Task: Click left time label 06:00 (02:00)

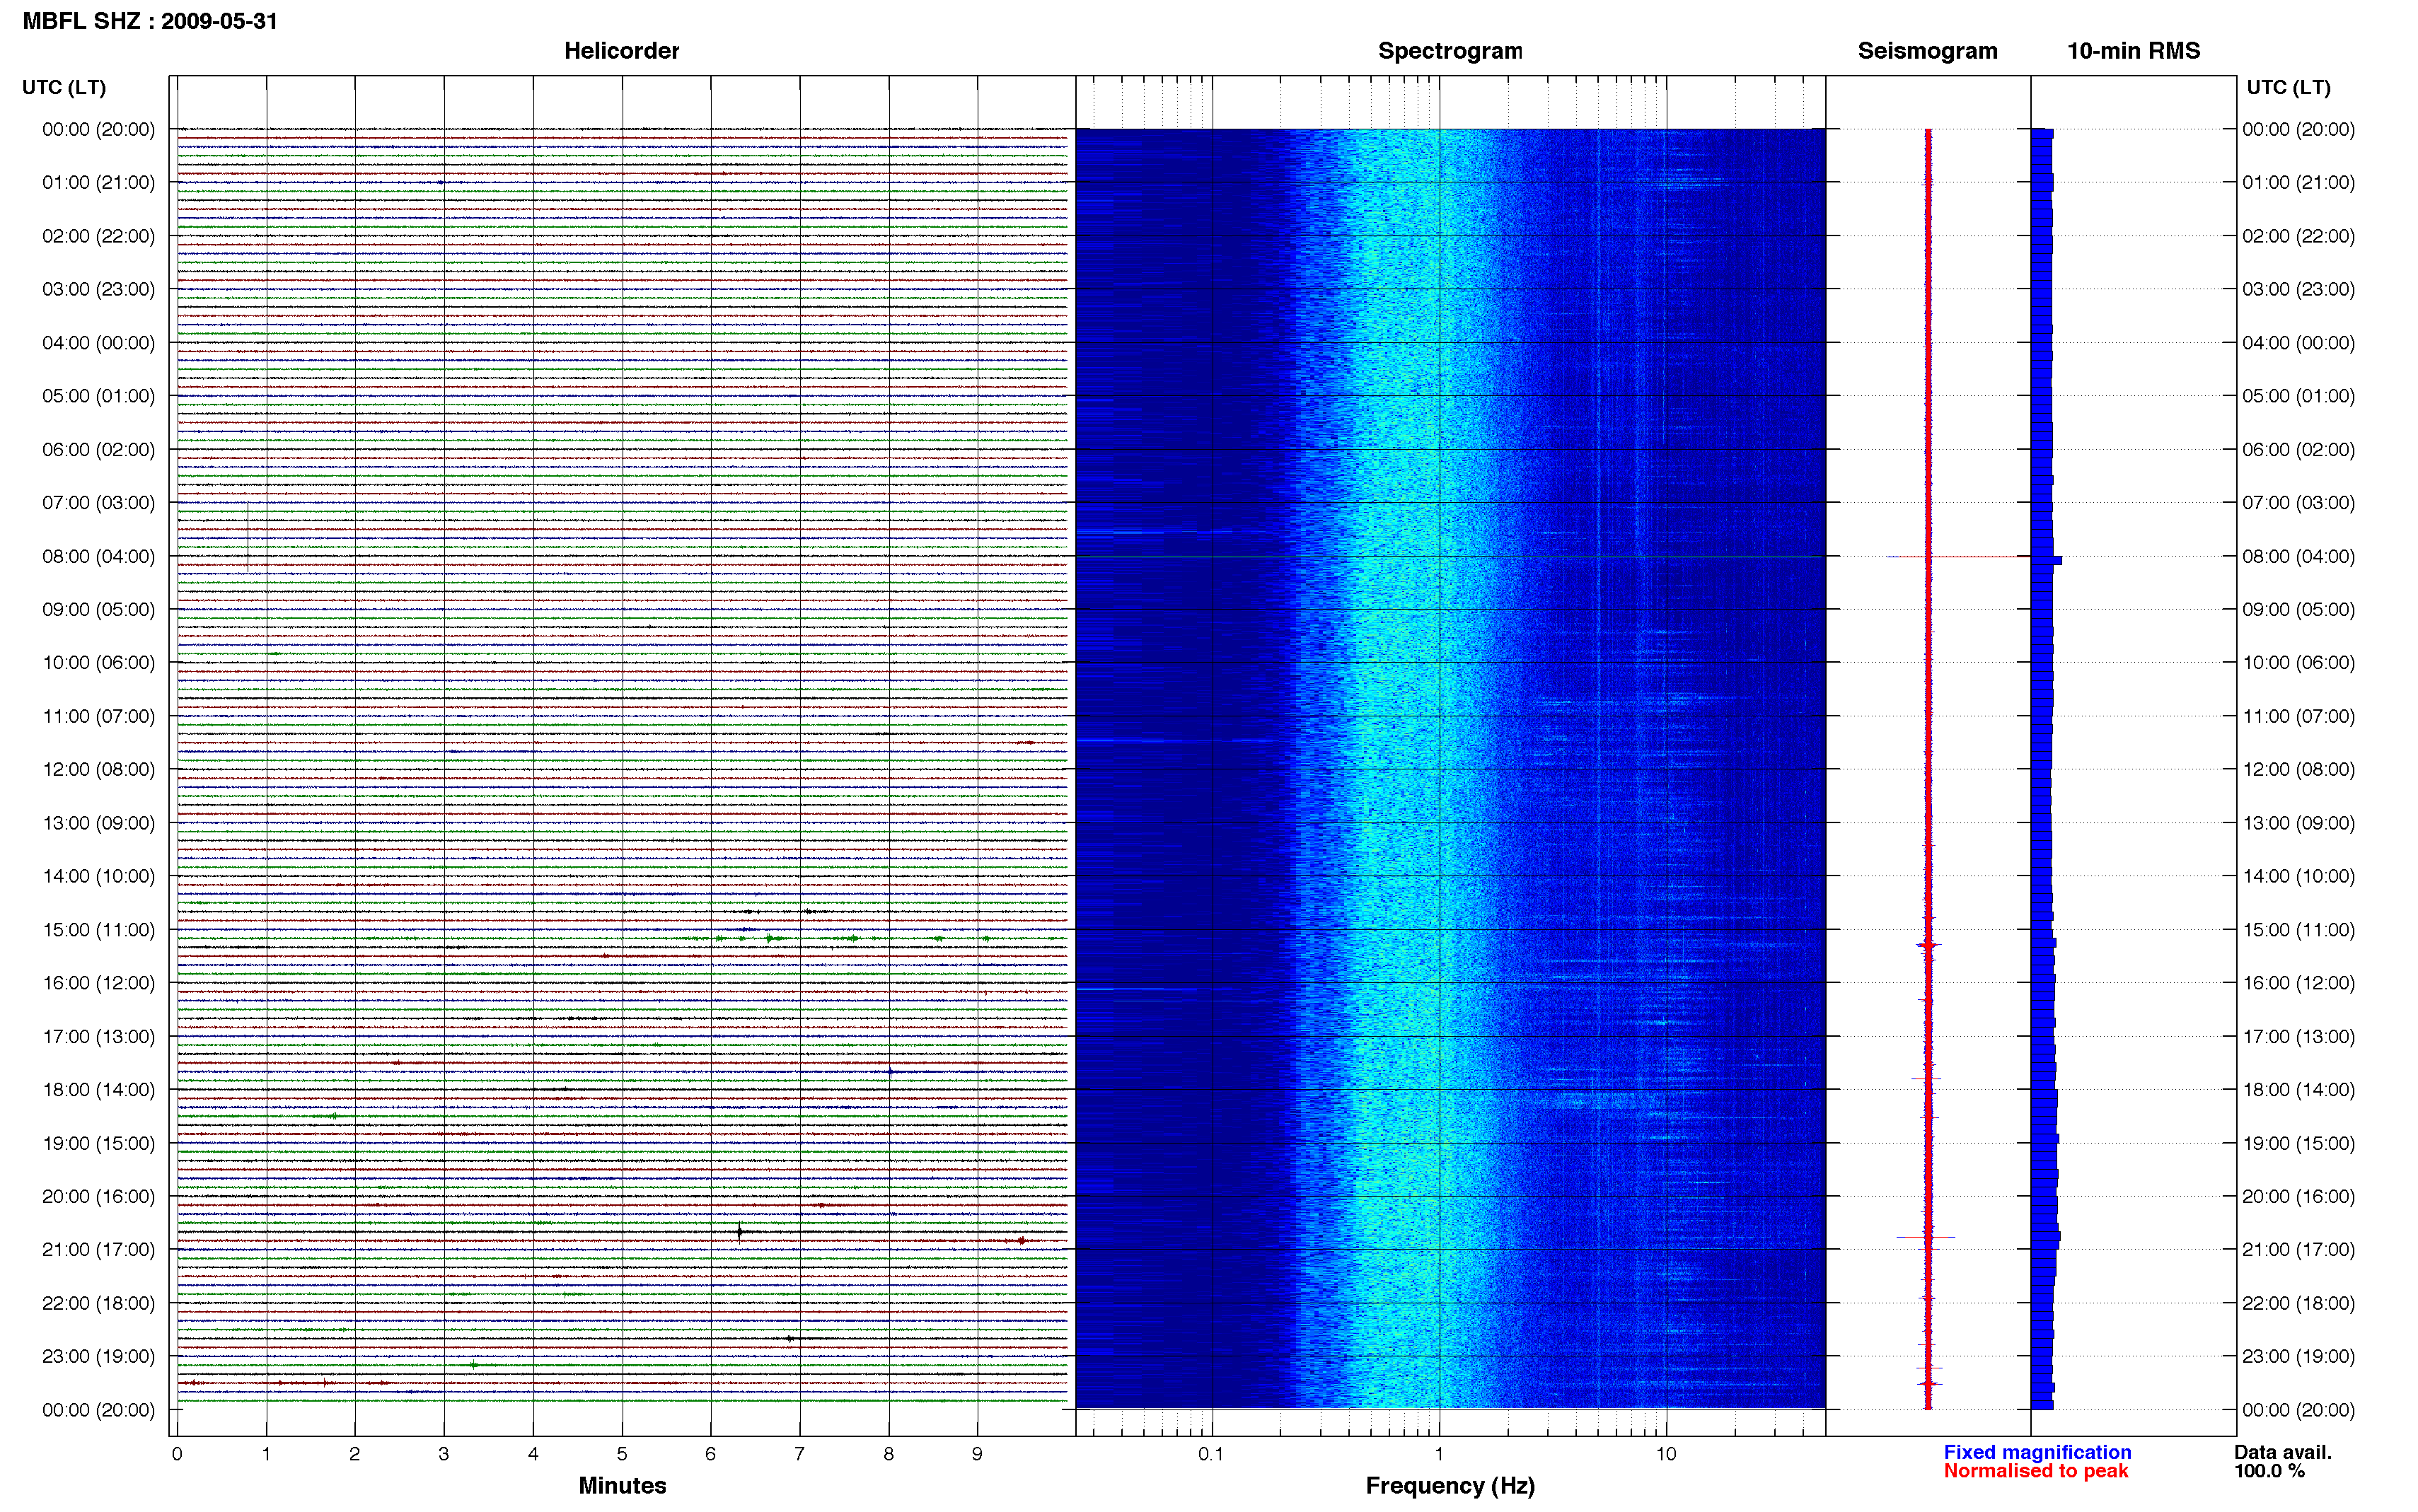Action: 98,449
